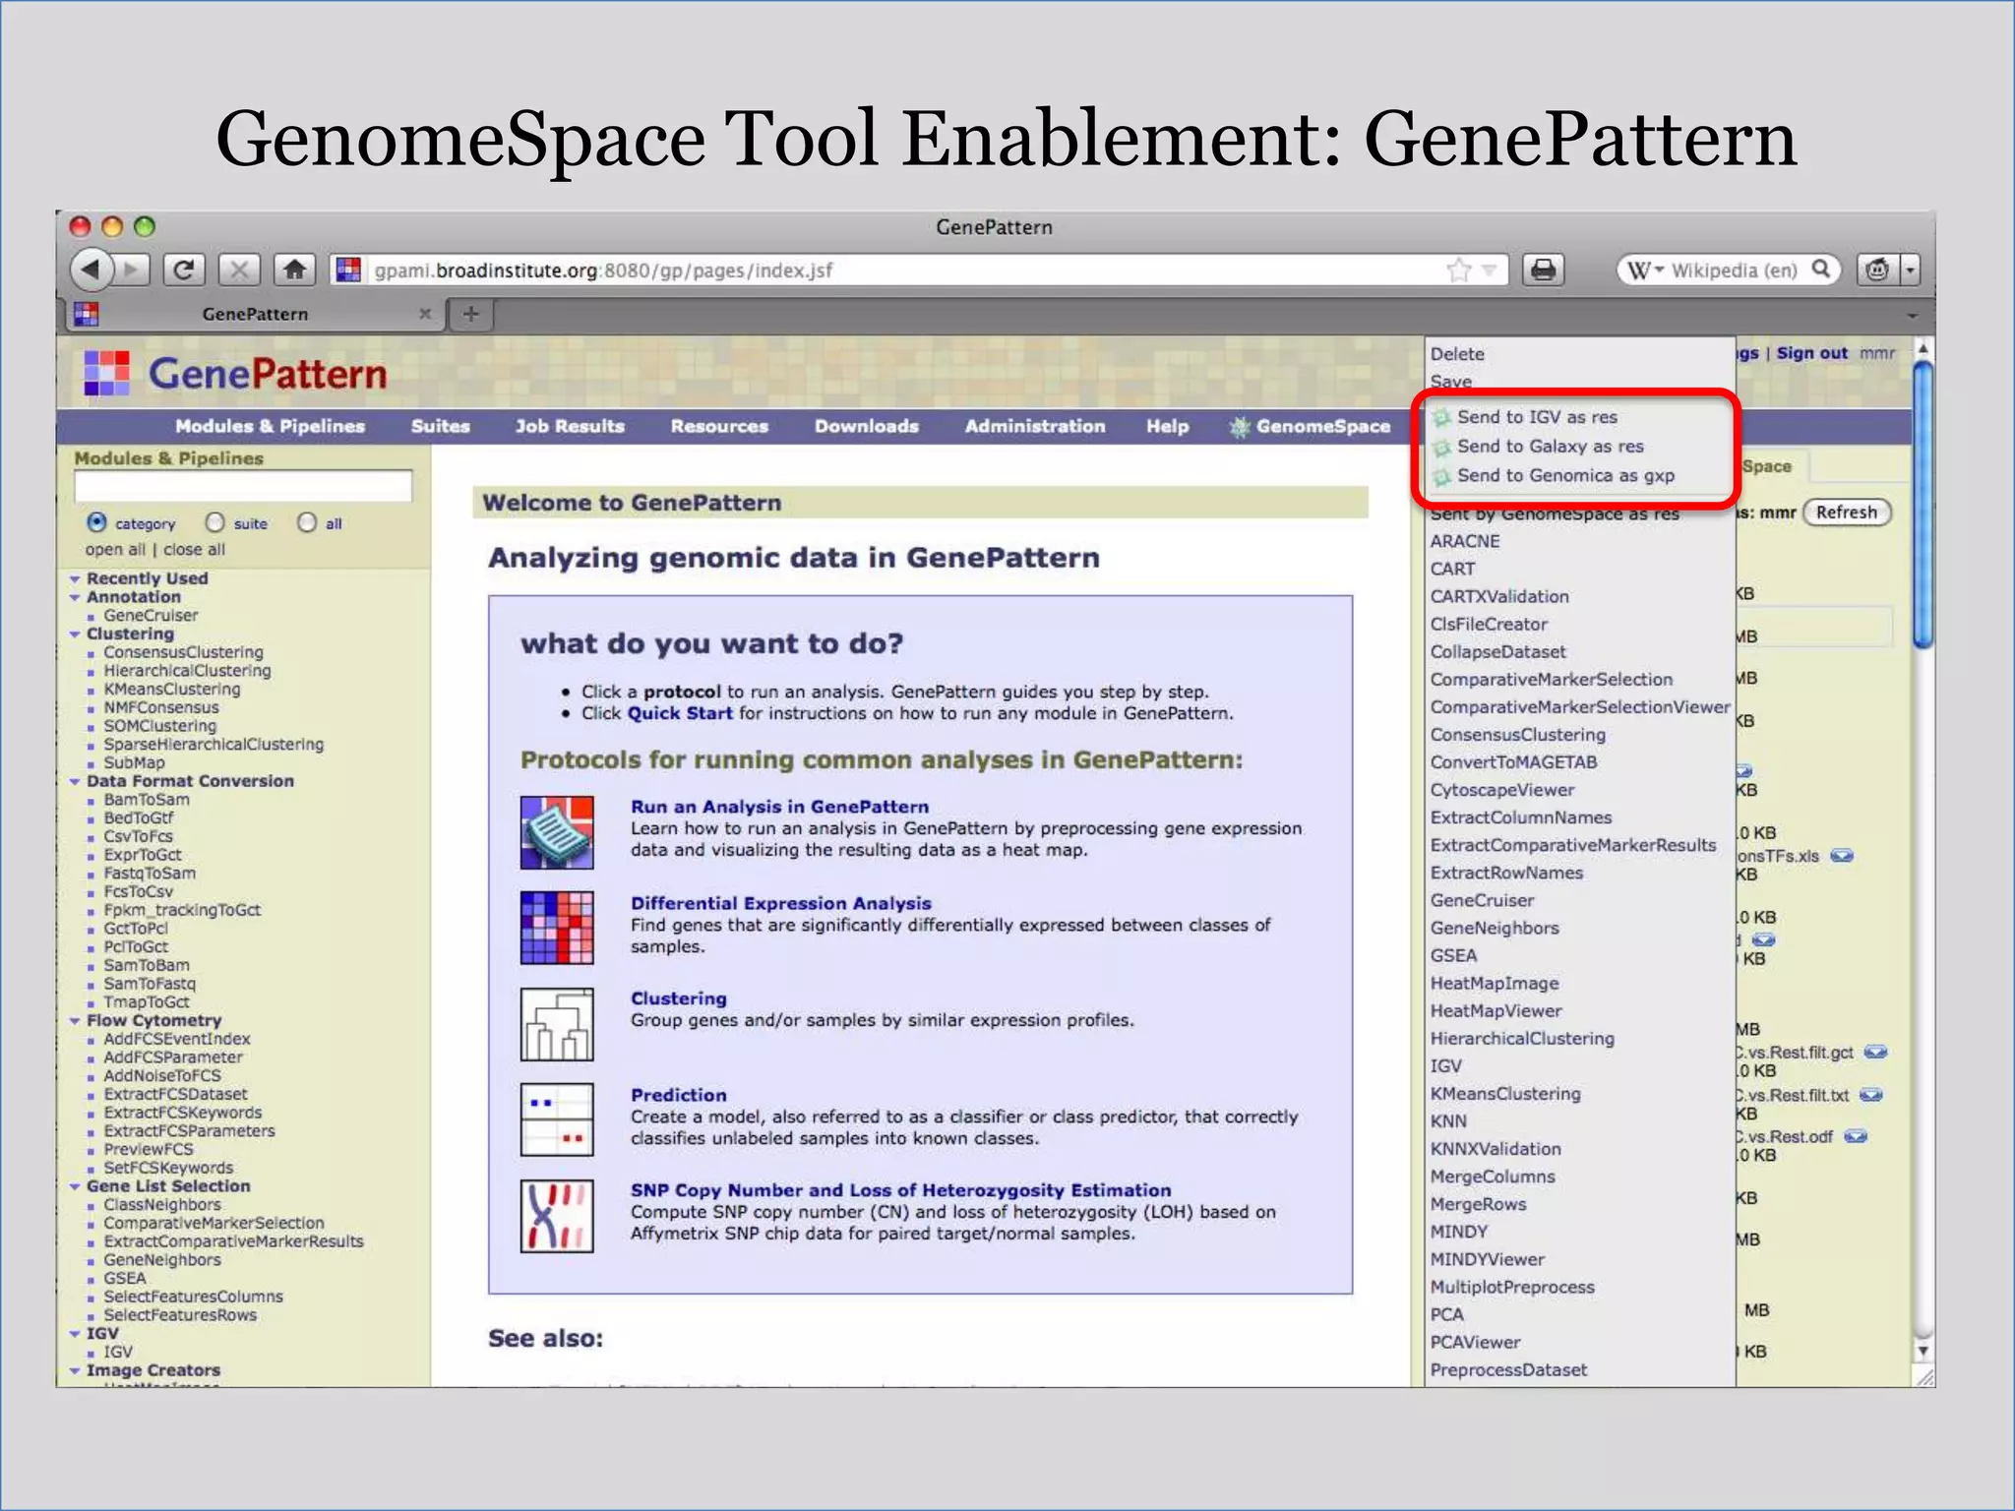This screenshot has height=1511, width=2015.
Task: Go back with the browser back arrow
Action: point(92,269)
